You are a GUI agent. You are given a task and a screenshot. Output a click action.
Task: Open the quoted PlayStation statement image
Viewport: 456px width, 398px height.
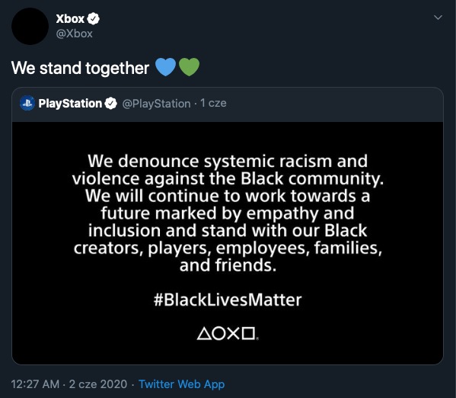point(228,243)
